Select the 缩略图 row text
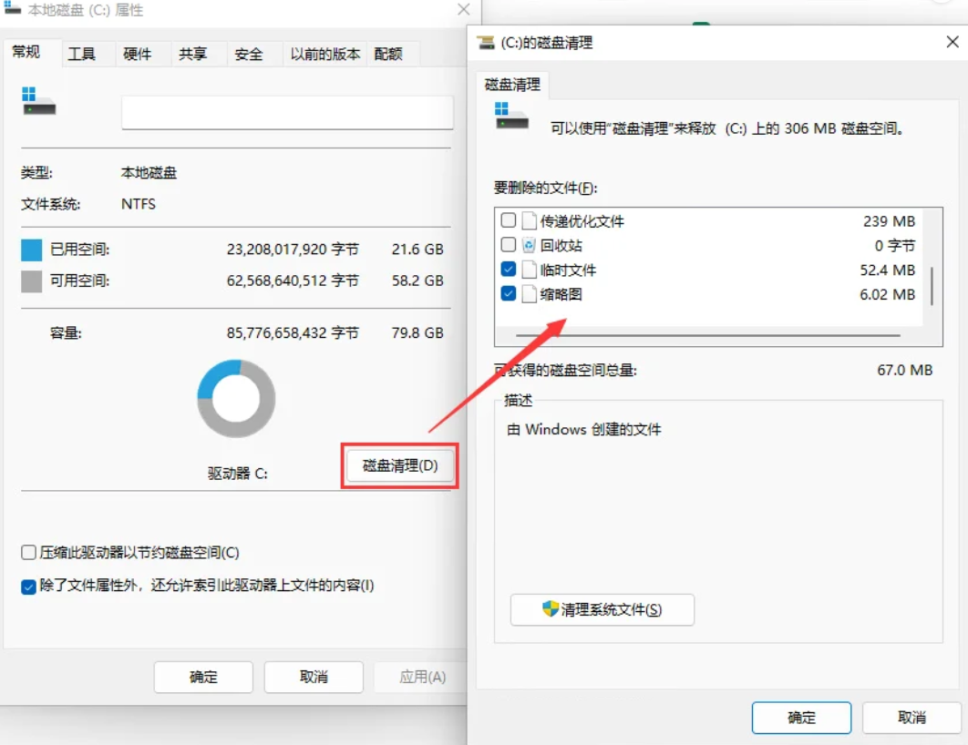This screenshot has width=968, height=745. click(x=561, y=295)
